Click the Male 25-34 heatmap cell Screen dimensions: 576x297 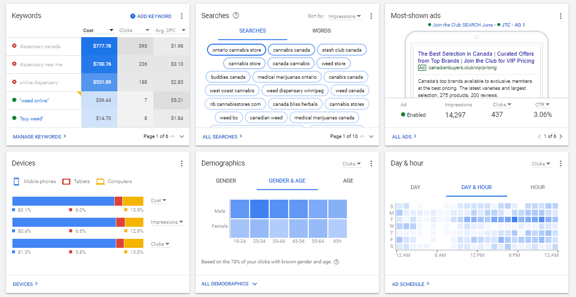coord(260,209)
